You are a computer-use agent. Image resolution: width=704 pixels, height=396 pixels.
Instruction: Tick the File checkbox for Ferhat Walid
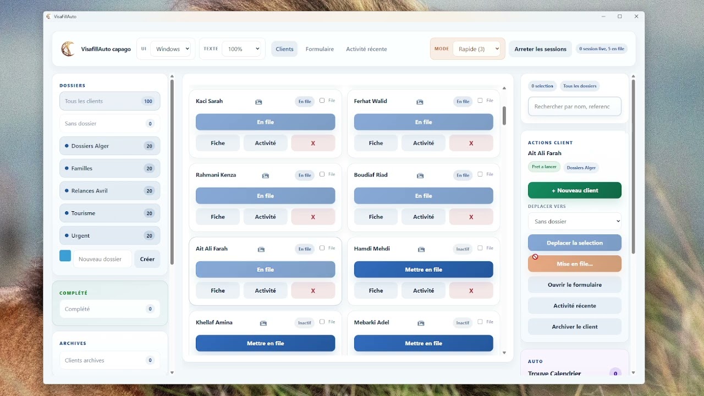[480, 101]
